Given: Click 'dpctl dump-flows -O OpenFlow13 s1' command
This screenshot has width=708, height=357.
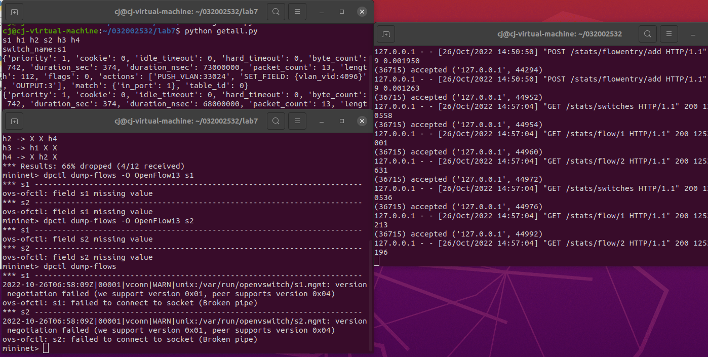Looking at the screenshot, I should (x=98, y=175).
